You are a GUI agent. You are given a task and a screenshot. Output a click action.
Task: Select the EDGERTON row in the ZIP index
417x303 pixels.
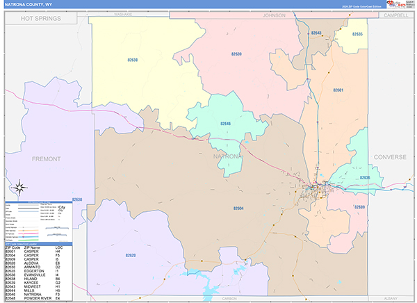(x=33, y=271)
